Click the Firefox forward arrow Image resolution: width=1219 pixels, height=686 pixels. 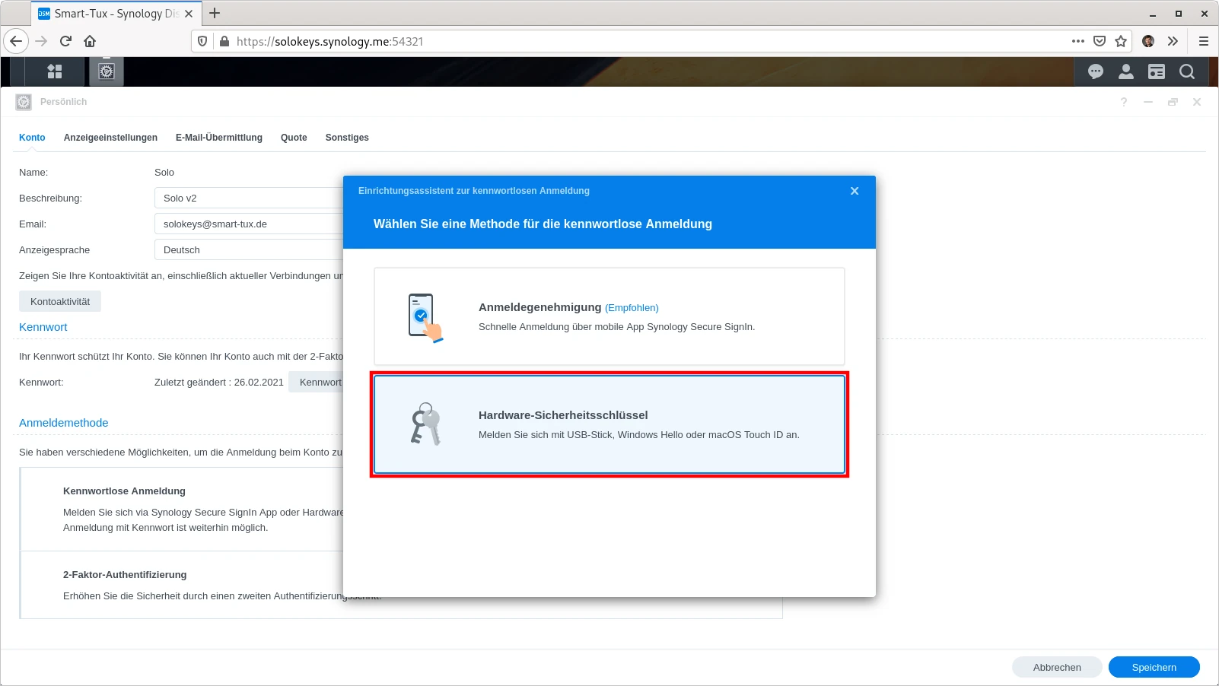click(41, 41)
